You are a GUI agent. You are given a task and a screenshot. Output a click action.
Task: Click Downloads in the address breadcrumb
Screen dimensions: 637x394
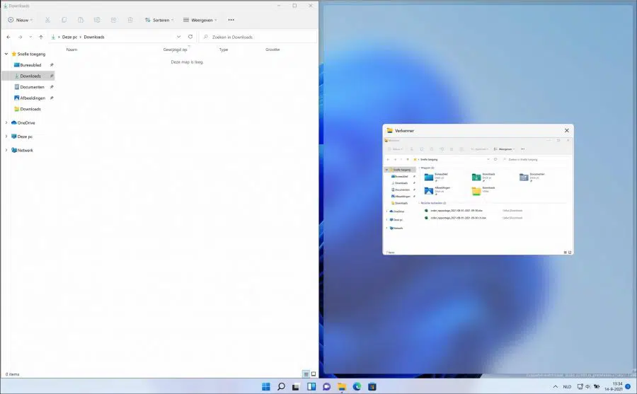(94, 37)
